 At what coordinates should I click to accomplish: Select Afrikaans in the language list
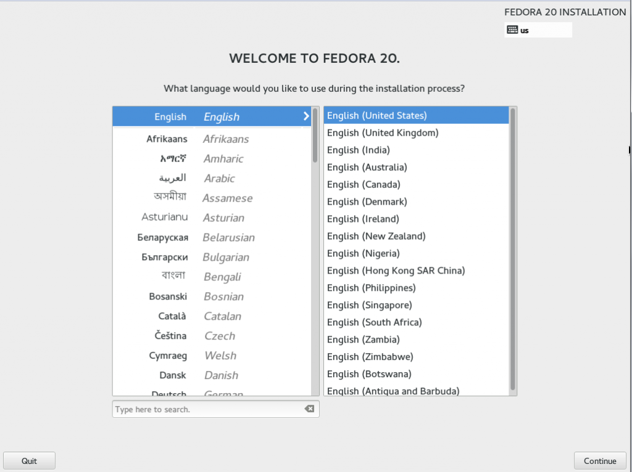[x=212, y=139]
